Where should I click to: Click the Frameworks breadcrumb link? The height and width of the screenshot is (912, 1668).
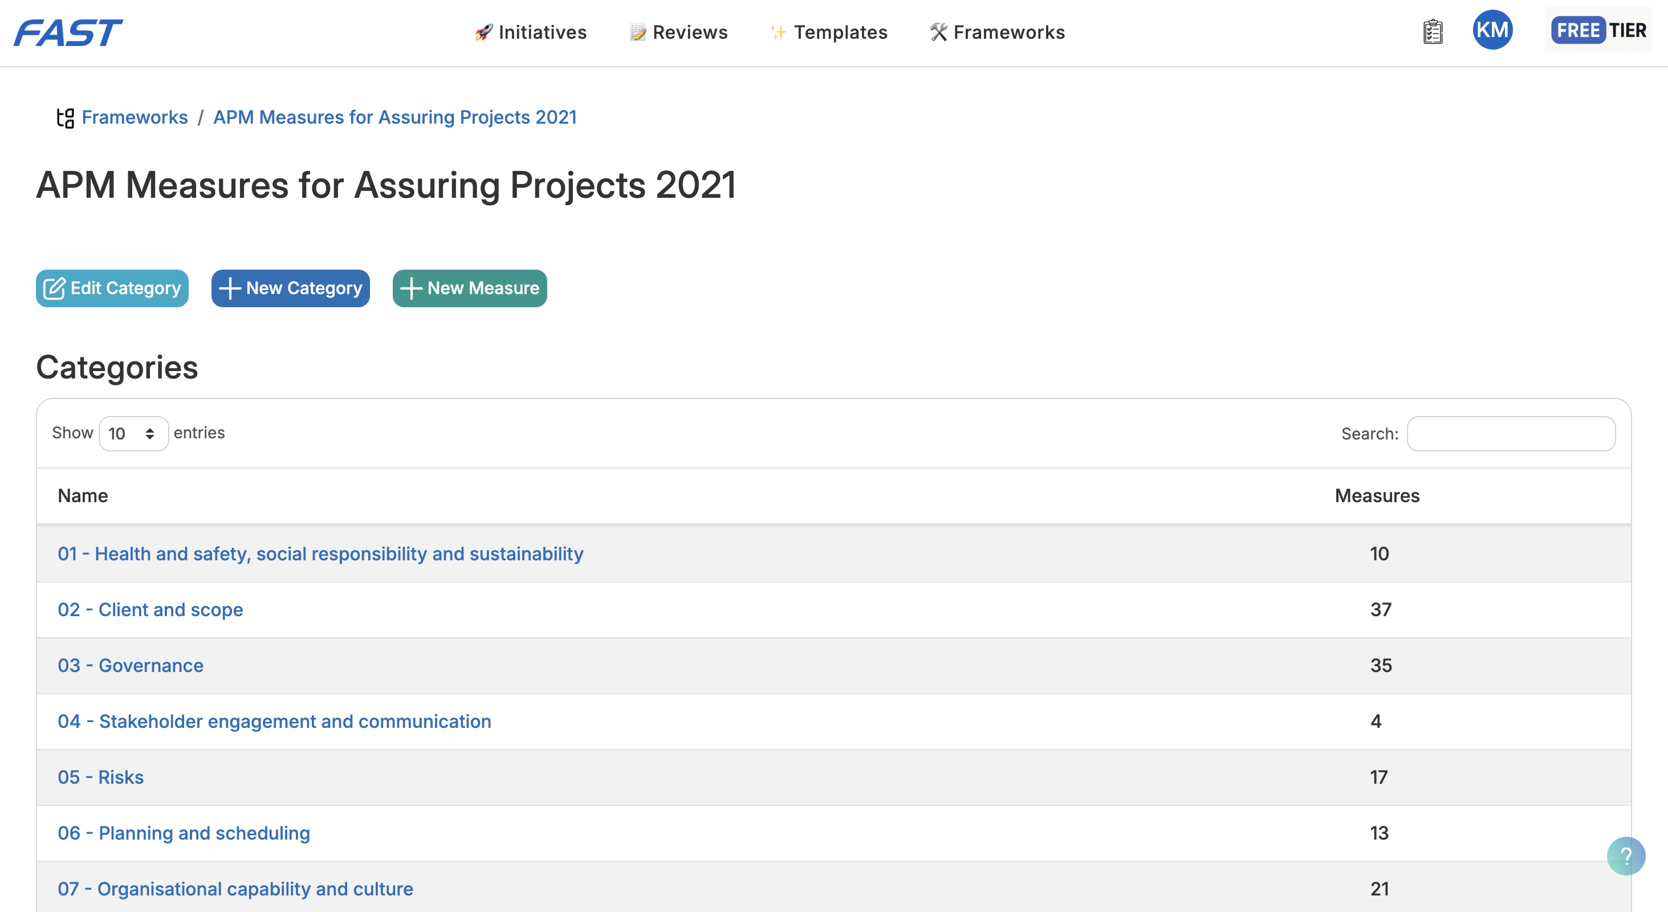point(135,117)
